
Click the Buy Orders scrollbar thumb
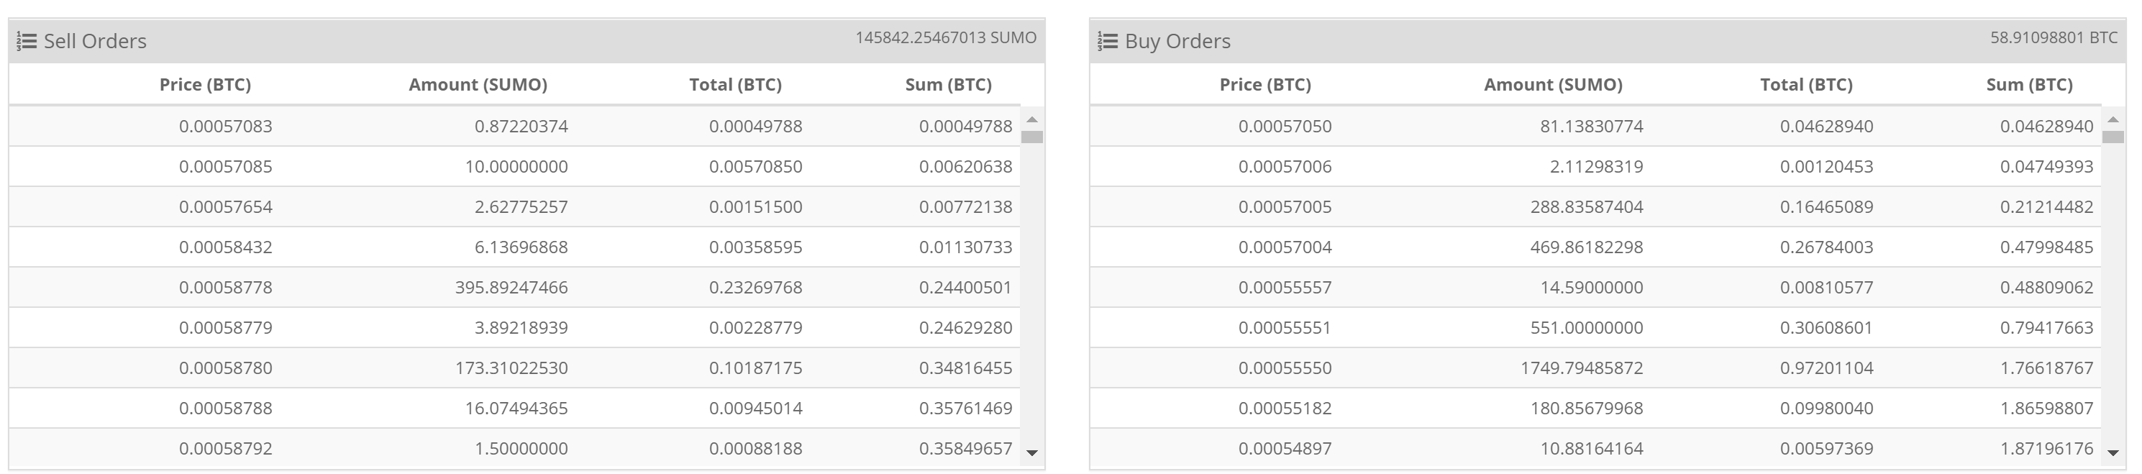pyautogui.click(x=2113, y=137)
